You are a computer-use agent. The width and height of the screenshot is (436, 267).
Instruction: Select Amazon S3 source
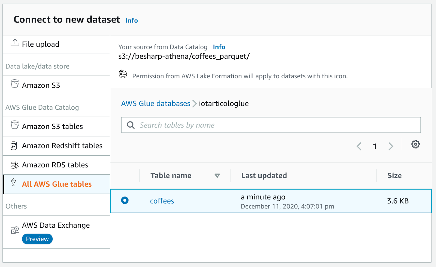click(56, 85)
